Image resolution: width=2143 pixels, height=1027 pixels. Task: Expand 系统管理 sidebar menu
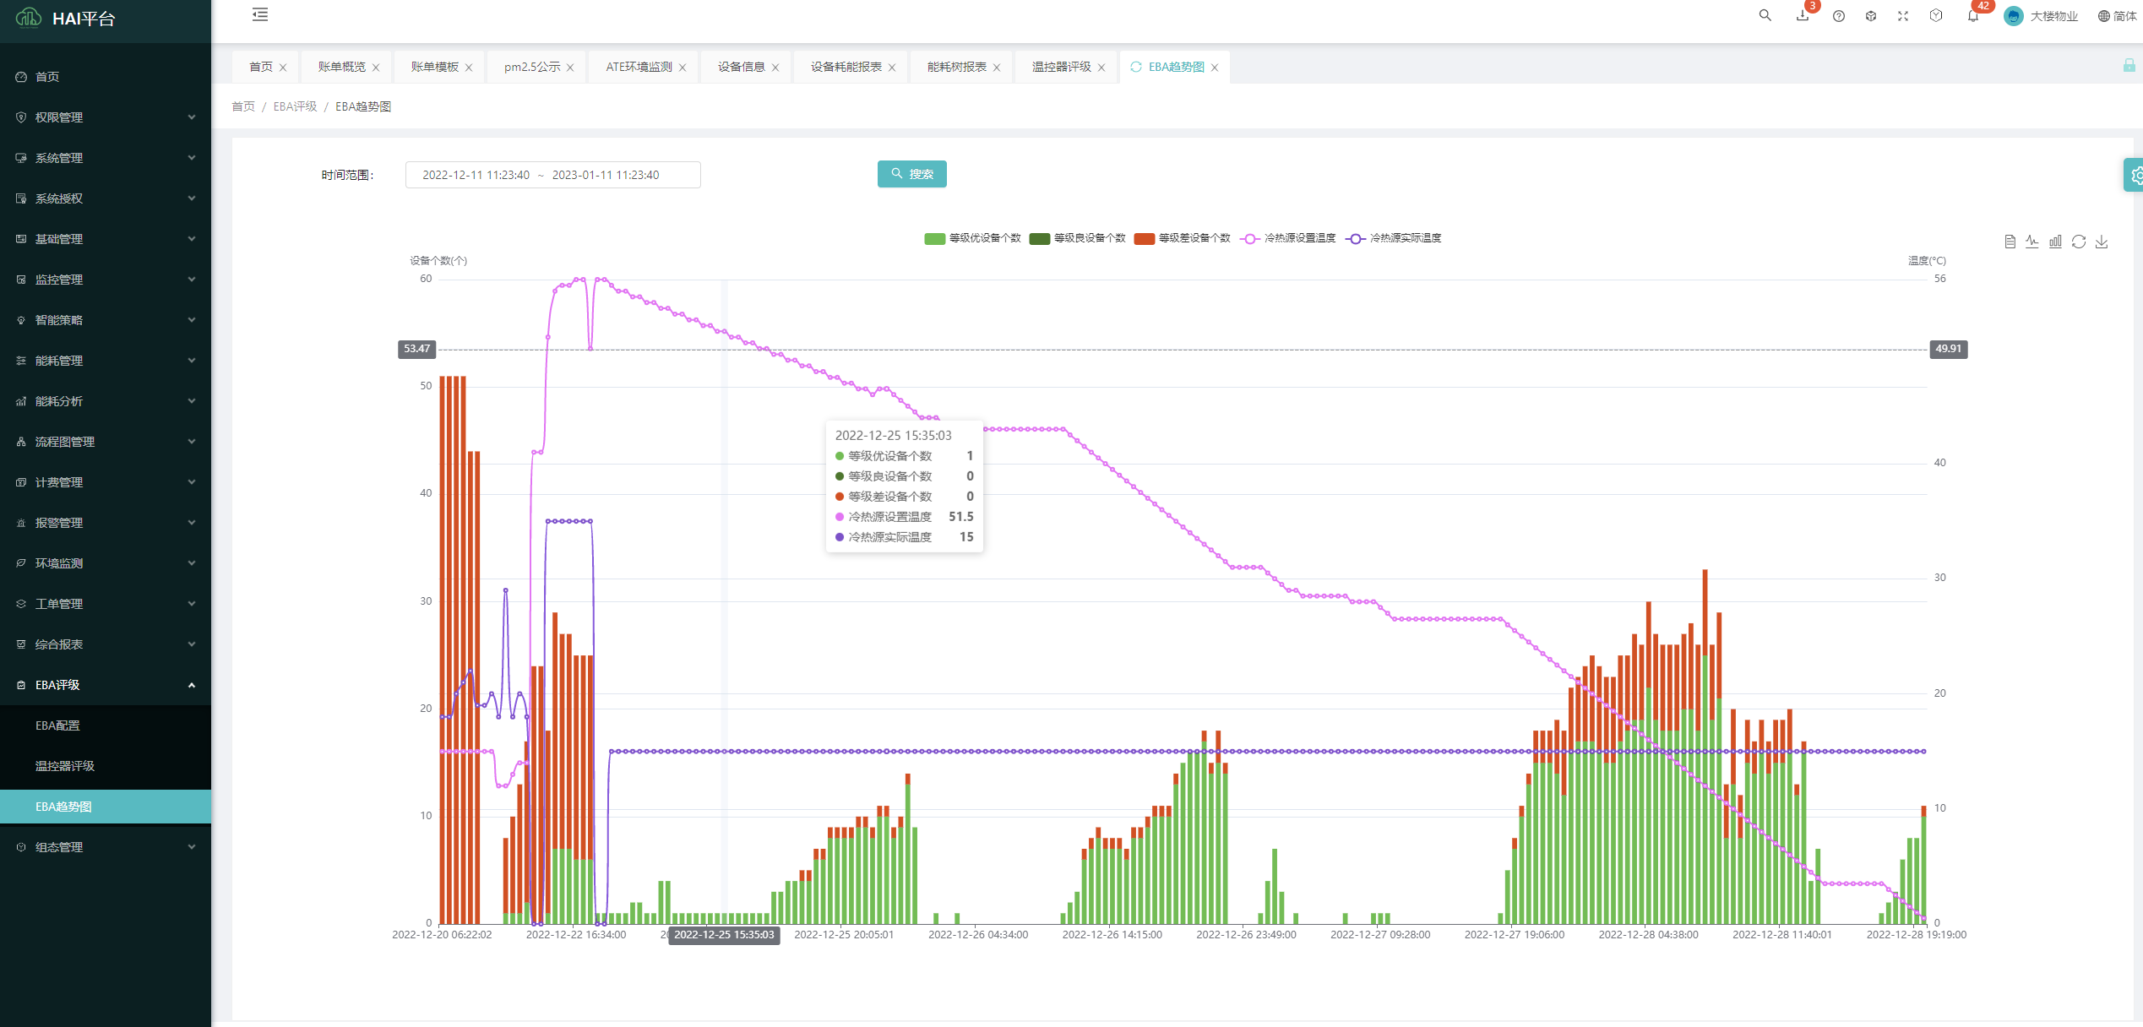(x=106, y=158)
